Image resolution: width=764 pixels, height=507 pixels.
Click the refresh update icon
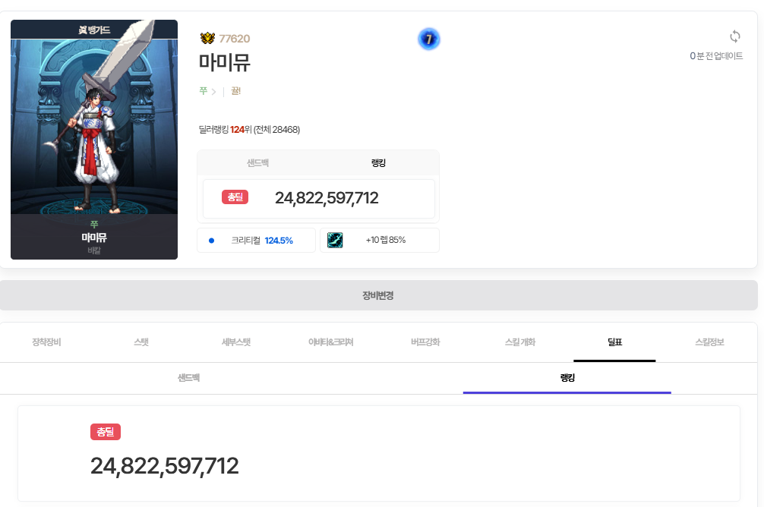coord(734,36)
